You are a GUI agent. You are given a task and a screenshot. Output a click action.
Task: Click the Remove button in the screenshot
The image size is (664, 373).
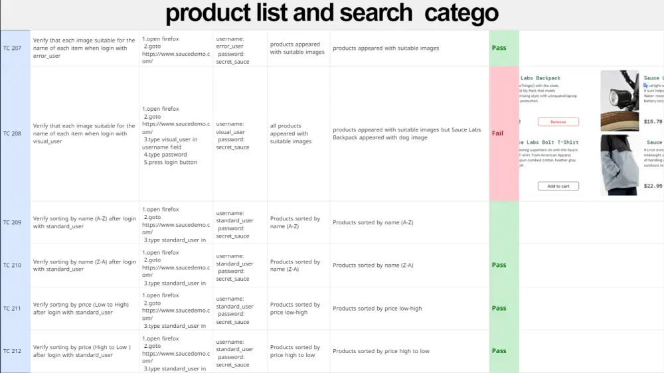[x=558, y=122]
